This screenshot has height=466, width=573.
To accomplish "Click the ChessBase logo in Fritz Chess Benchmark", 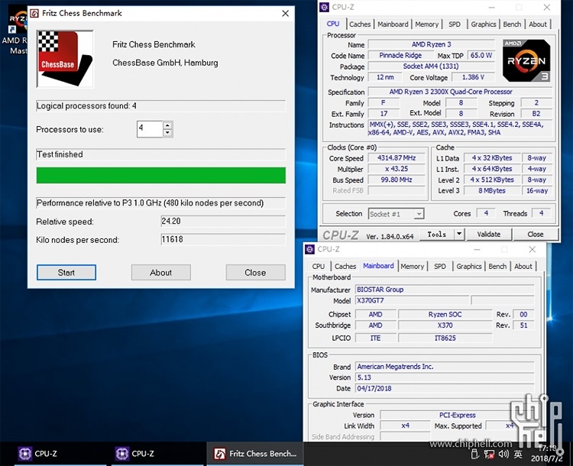I will pyautogui.click(x=66, y=59).
